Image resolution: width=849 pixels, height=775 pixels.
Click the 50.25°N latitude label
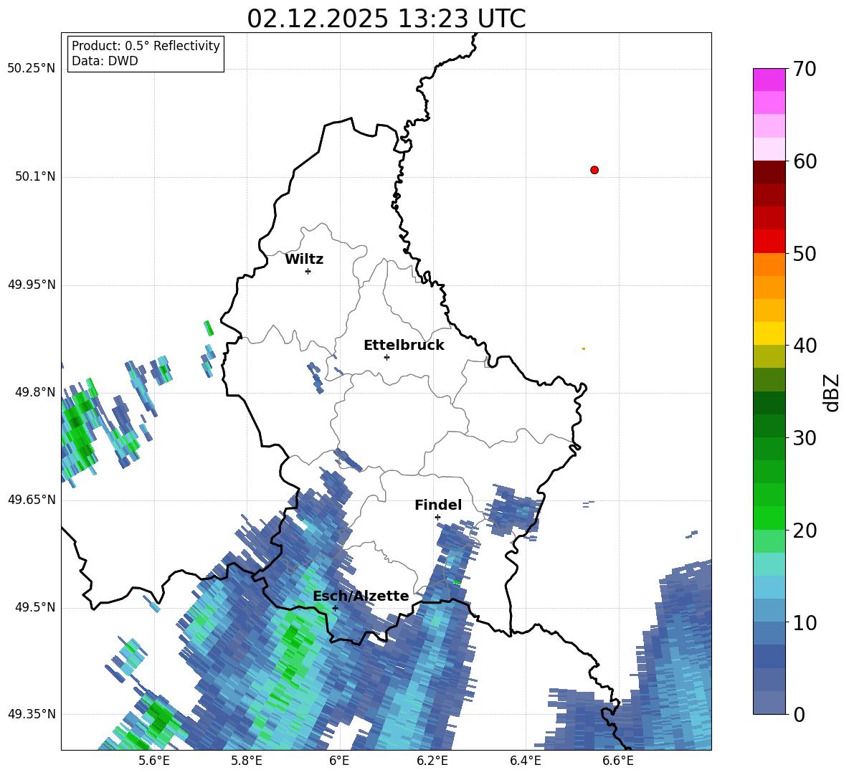(31, 69)
